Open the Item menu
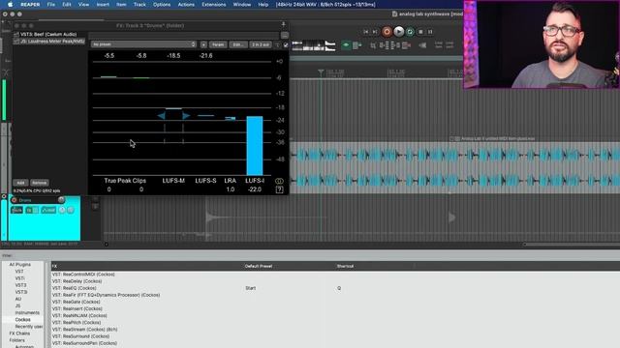The width and height of the screenshot is (620, 348). point(121,4)
